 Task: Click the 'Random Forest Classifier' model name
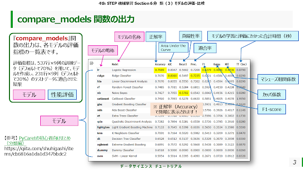click(127, 87)
